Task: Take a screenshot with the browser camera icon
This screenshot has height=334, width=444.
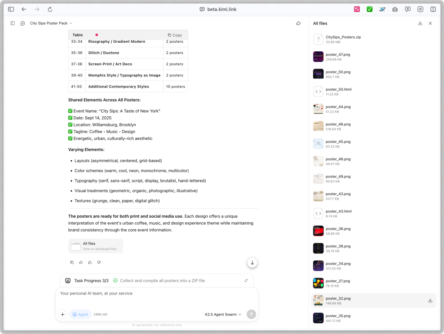Action: 395,9
